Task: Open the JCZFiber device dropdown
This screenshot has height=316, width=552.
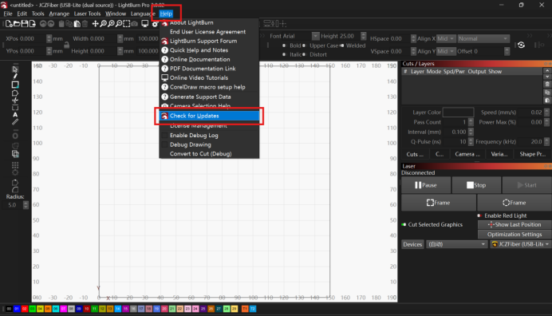Action: (521, 244)
